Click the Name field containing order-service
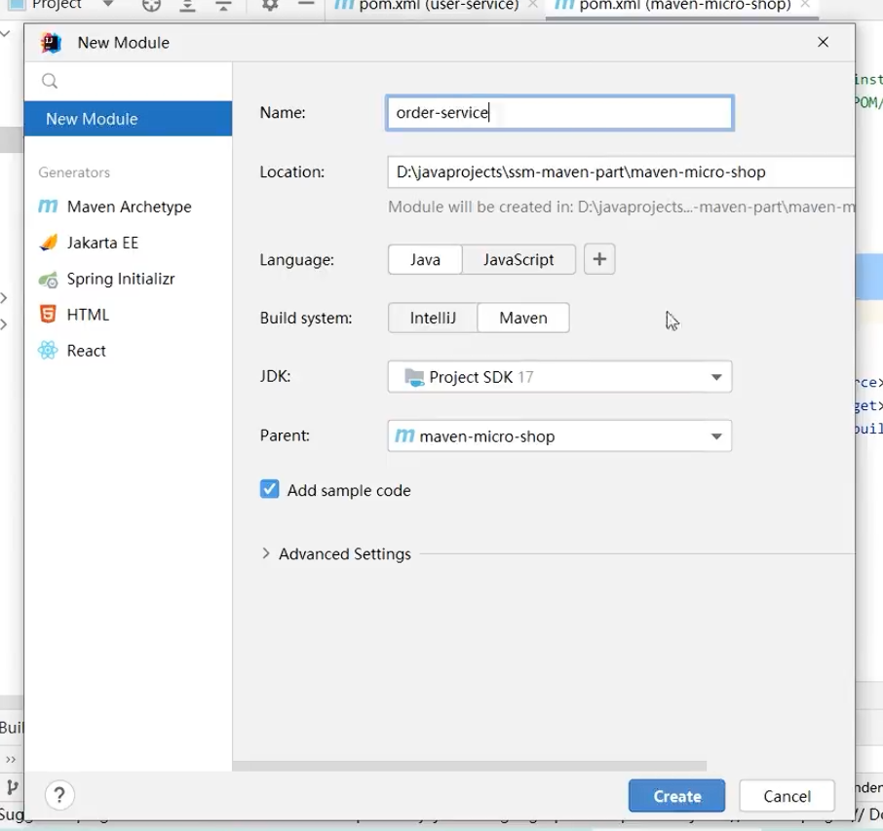 coord(559,113)
